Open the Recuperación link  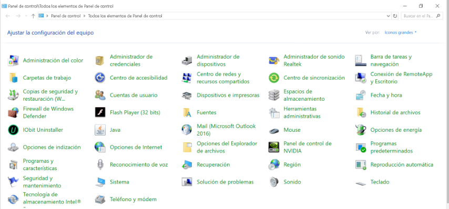click(213, 165)
